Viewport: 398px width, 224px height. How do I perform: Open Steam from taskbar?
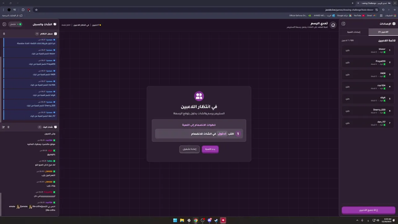tap(216, 220)
